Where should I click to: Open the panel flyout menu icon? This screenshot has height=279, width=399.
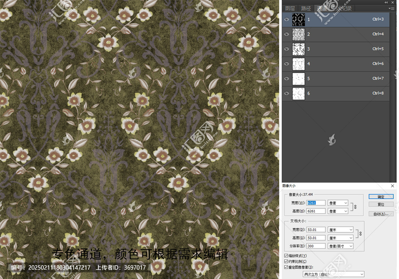pos(391,8)
